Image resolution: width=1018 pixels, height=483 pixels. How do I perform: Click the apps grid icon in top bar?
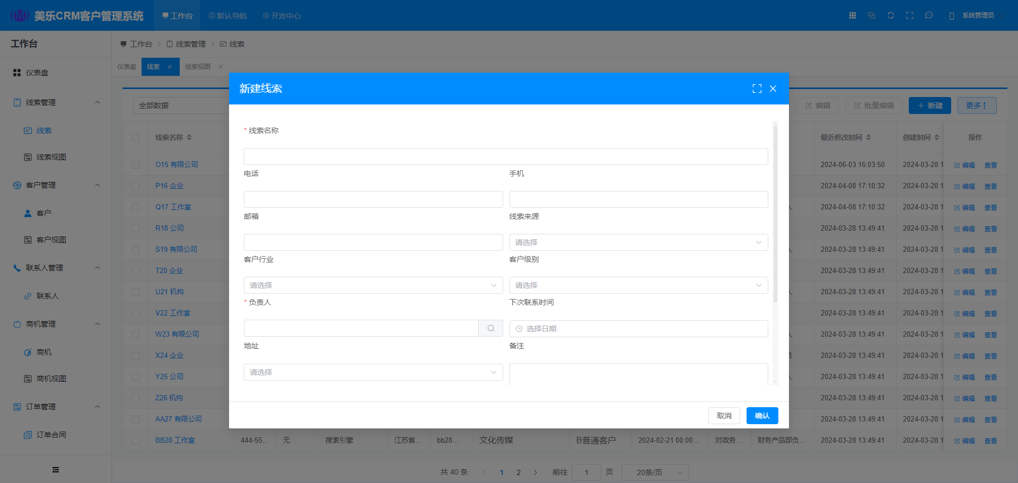coord(853,15)
